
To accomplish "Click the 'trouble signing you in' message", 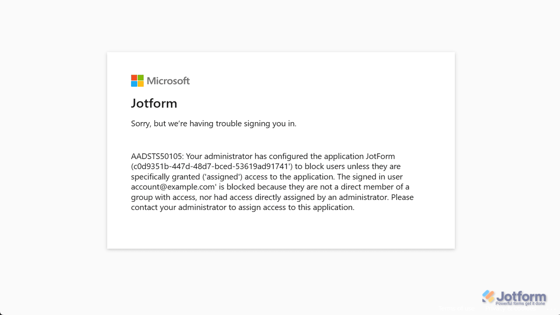I will pyautogui.click(x=213, y=124).
